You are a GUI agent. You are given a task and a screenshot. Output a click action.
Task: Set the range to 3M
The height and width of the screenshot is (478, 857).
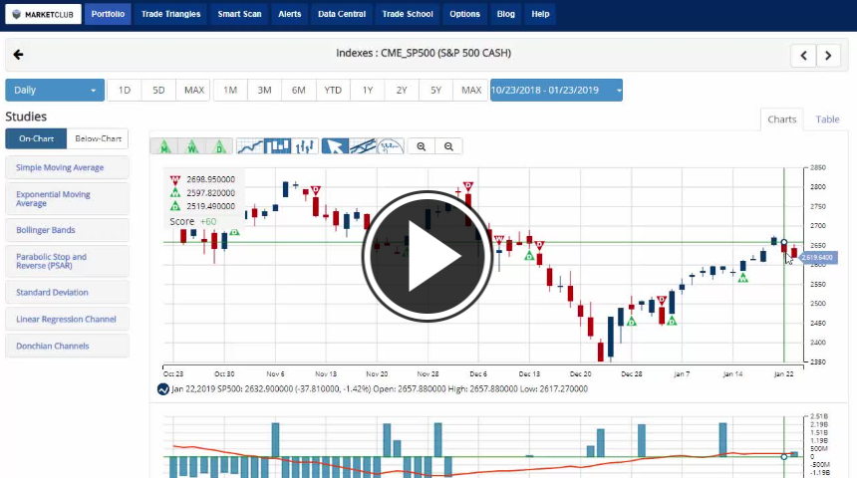click(x=265, y=91)
